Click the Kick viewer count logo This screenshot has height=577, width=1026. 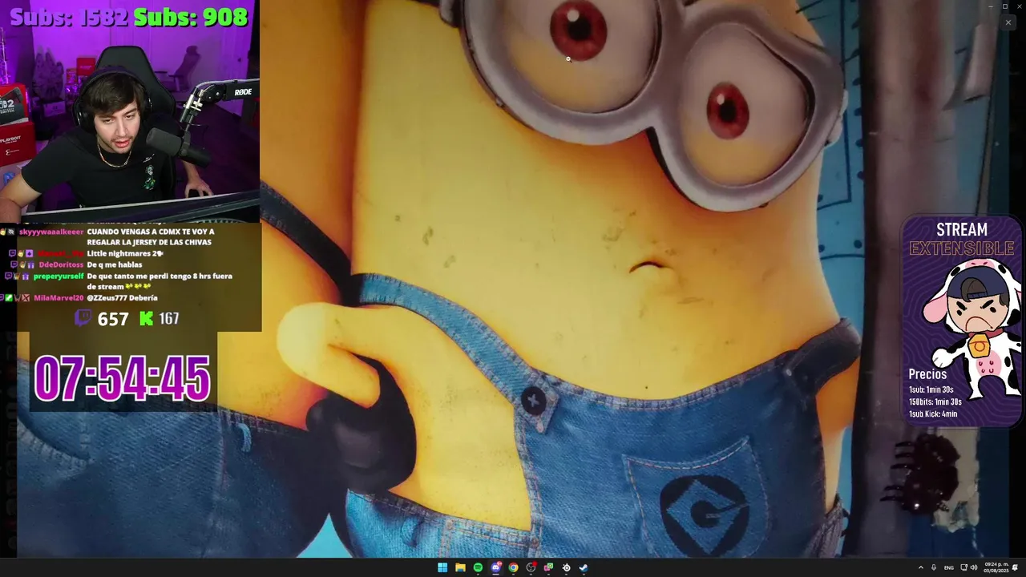coord(146,318)
